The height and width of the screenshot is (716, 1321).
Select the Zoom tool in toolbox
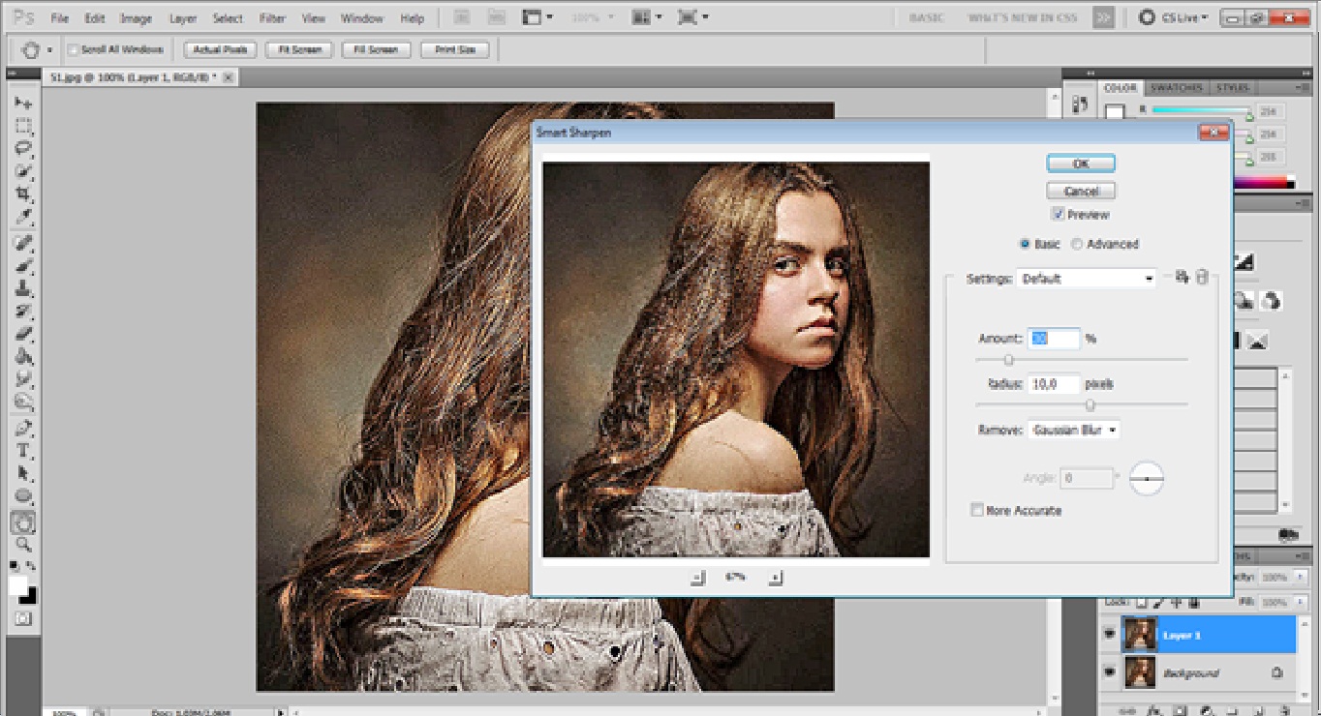(23, 545)
